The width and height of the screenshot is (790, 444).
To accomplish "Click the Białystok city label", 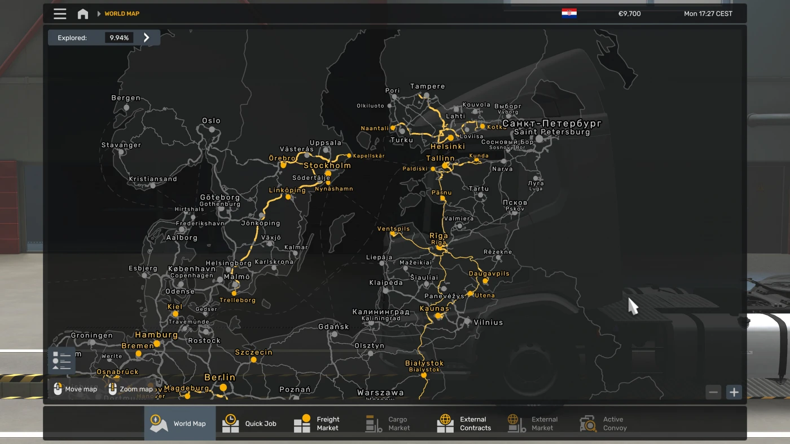I will coord(424,363).
